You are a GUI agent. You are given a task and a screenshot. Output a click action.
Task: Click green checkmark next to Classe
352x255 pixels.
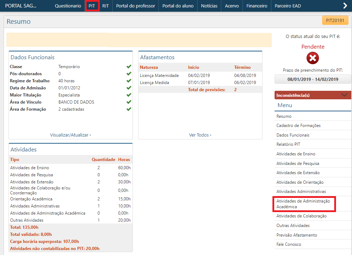coord(129,67)
